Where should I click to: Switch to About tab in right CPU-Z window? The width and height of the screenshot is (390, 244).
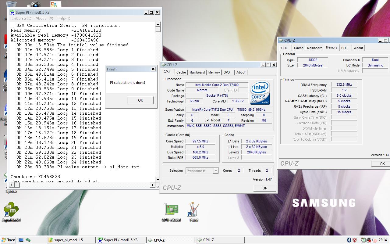358,48
